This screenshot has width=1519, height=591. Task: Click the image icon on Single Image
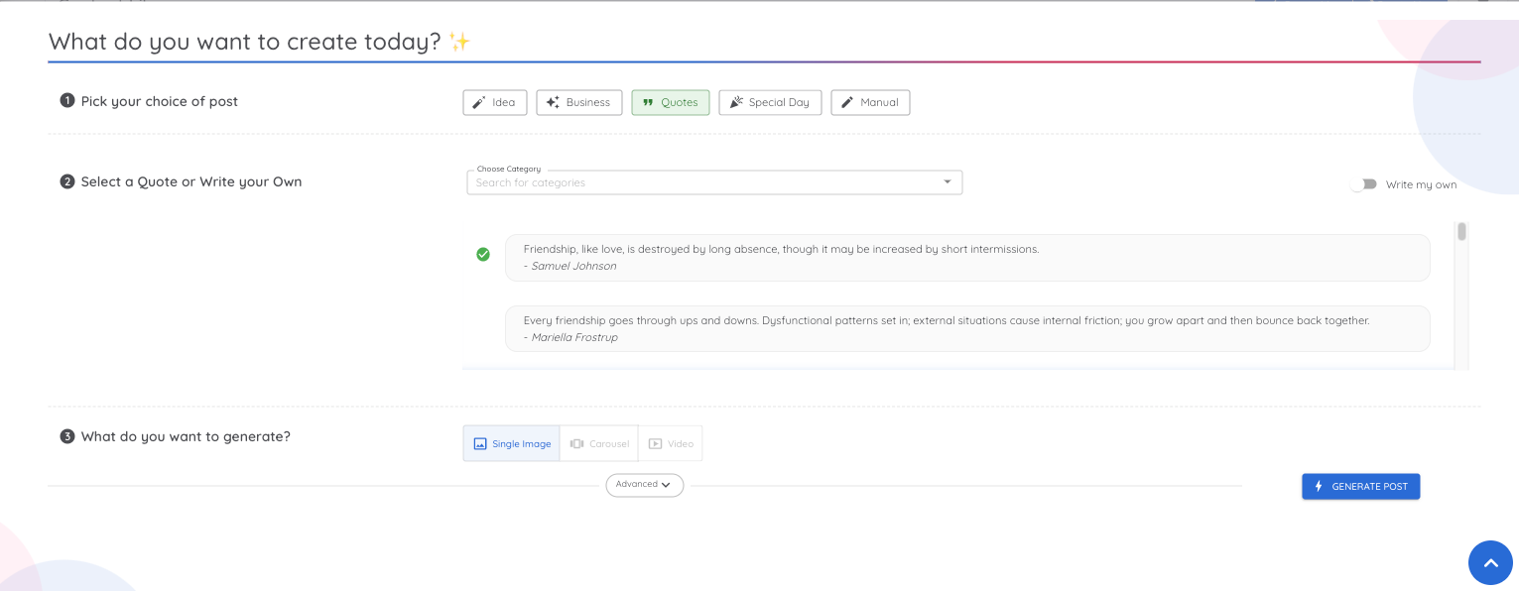click(480, 444)
